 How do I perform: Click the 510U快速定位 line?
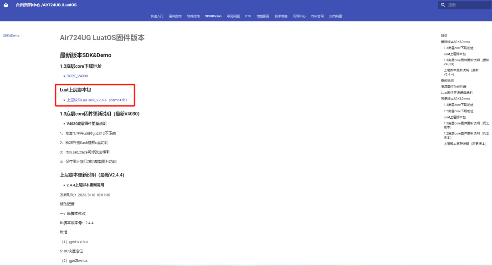72,251
